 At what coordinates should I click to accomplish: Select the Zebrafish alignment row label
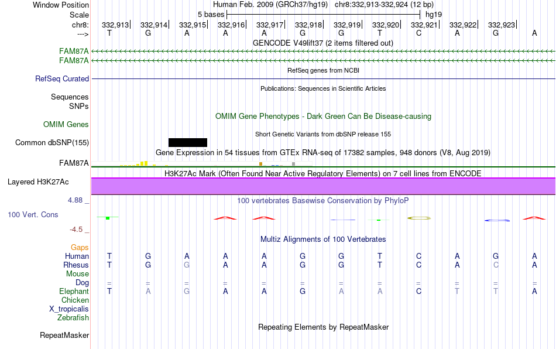73,317
